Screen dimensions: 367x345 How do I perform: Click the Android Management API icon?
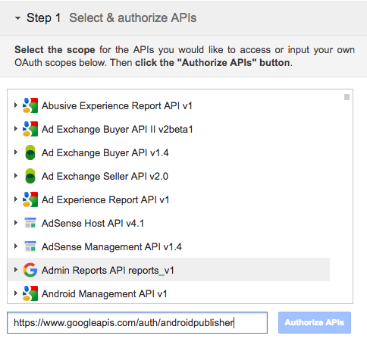point(30,293)
